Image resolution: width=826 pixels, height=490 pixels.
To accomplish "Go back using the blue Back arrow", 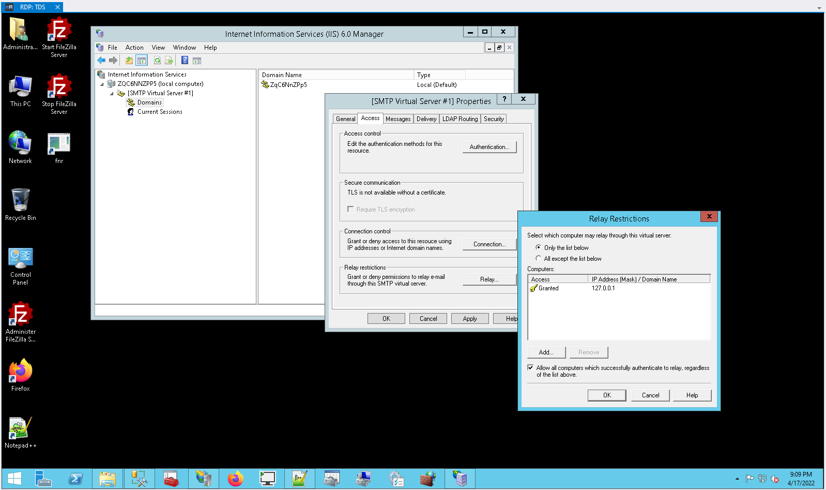I will 101,61.
